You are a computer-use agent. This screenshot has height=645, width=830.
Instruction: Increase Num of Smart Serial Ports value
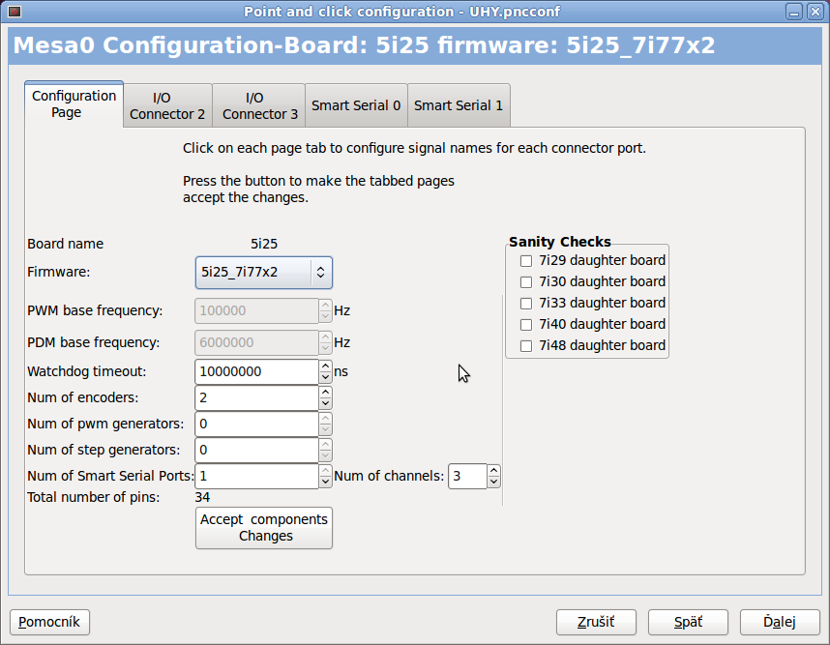click(325, 471)
